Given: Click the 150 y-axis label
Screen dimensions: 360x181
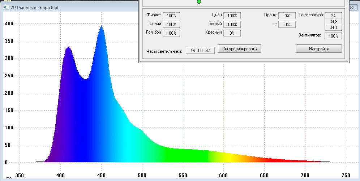Looking at the screenshot, I should click(x=9, y=110).
